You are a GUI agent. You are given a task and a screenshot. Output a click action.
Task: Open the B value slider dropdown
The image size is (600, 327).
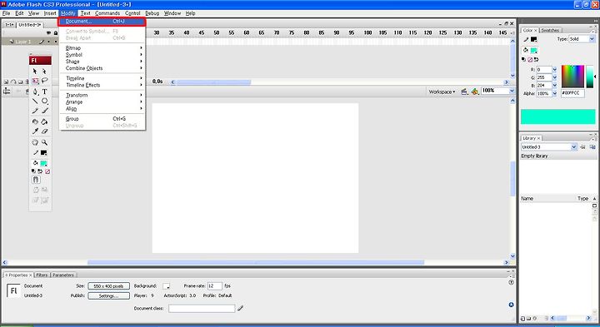(x=554, y=85)
